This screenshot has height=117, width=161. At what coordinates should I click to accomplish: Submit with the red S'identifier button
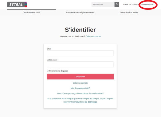(80, 77)
